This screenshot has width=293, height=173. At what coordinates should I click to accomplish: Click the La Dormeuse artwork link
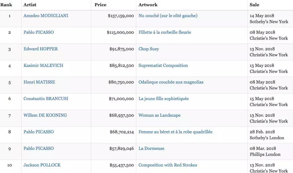coord(151,149)
